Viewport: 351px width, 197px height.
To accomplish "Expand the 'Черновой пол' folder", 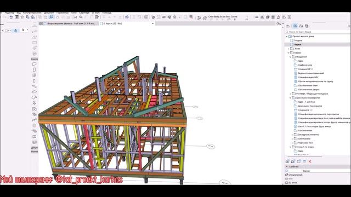I will pyautogui.click(x=292, y=143).
